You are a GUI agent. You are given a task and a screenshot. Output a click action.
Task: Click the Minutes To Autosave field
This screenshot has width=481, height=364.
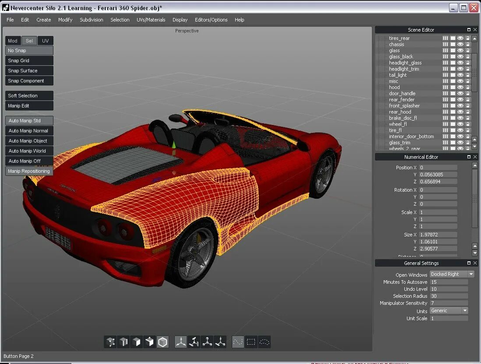click(x=449, y=282)
